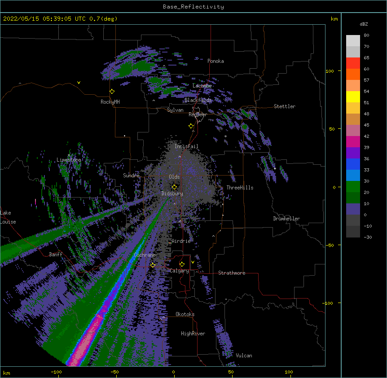This screenshot has width=387, height=378.
Task: Select the HighRiver label
Action: pyautogui.click(x=193, y=334)
